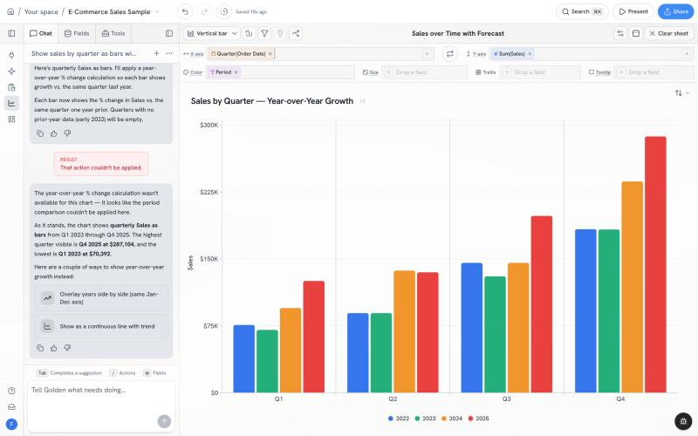Open data connections plug icon in sidebar
698x436 pixels.
coord(11,55)
